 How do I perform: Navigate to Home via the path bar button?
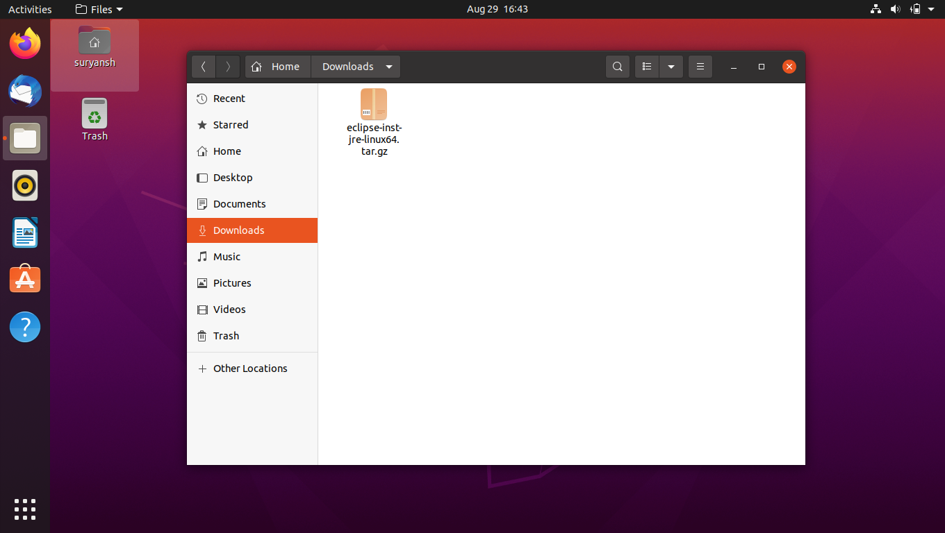click(x=277, y=66)
